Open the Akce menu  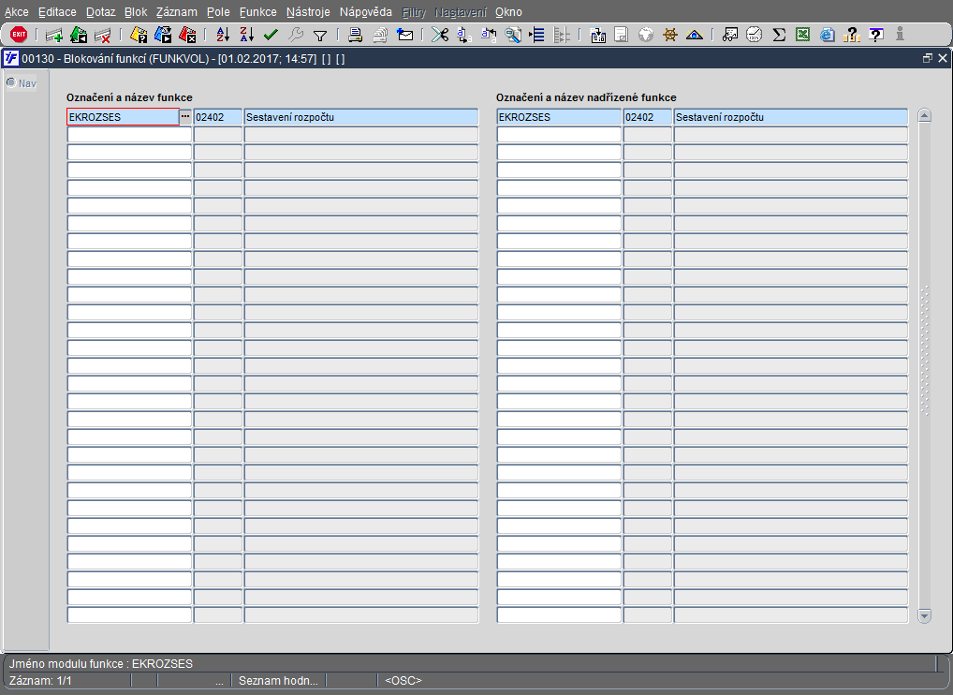pyautogui.click(x=17, y=12)
